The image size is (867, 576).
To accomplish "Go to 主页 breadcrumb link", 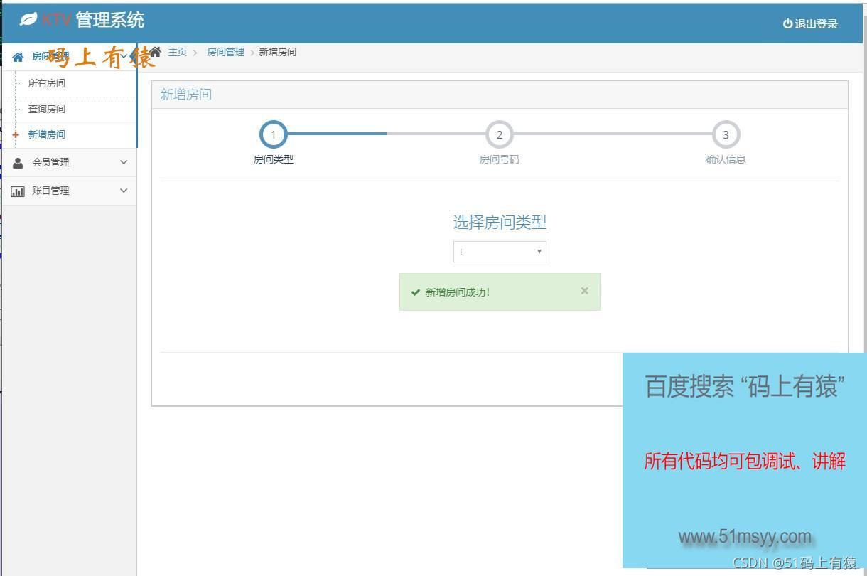I will [x=178, y=52].
